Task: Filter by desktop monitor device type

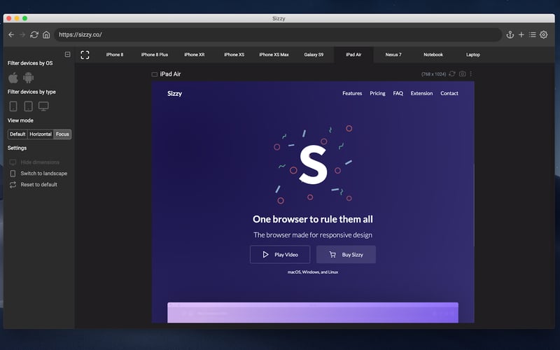Action: (x=43, y=106)
